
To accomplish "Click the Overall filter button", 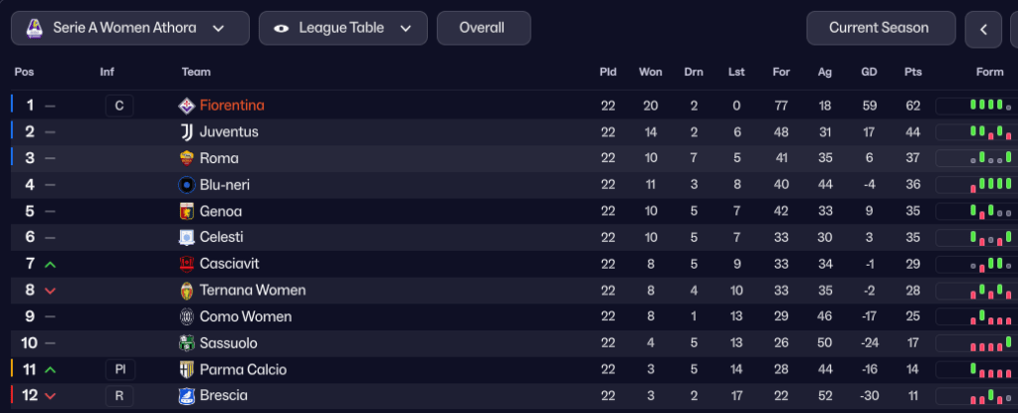I will coord(483,28).
